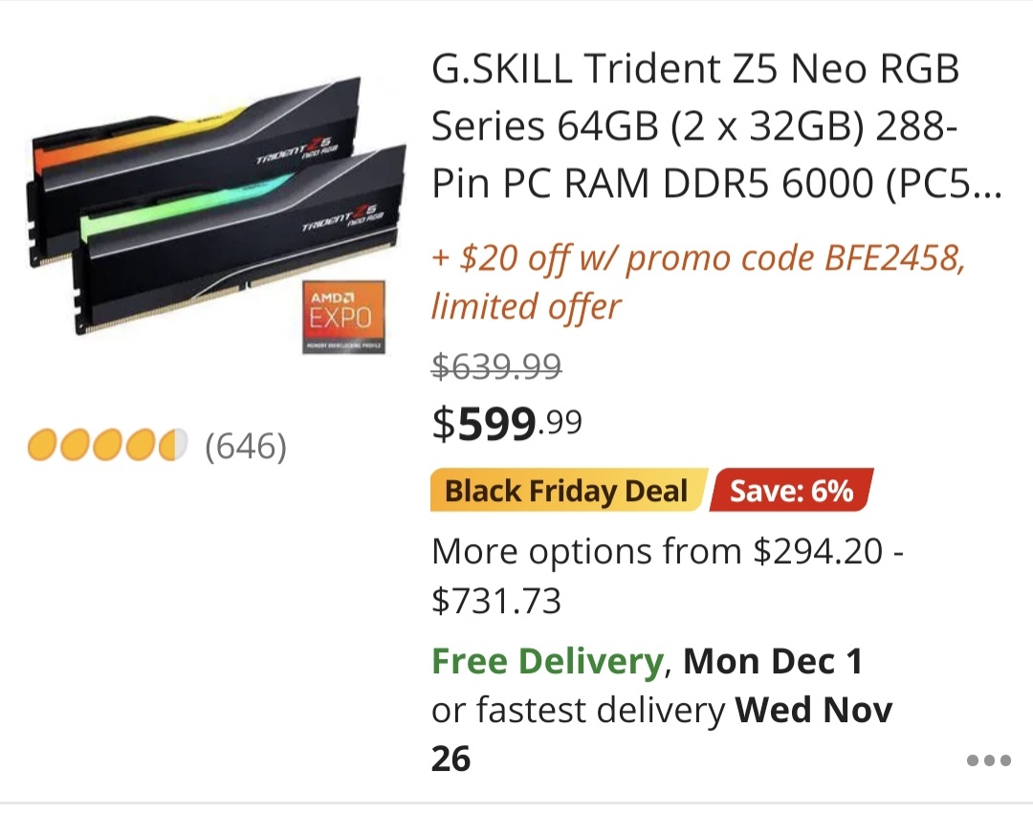Open the (646) reviews count
Screen dimensions: 1033x814
pyautogui.click(x=246, y=447)
